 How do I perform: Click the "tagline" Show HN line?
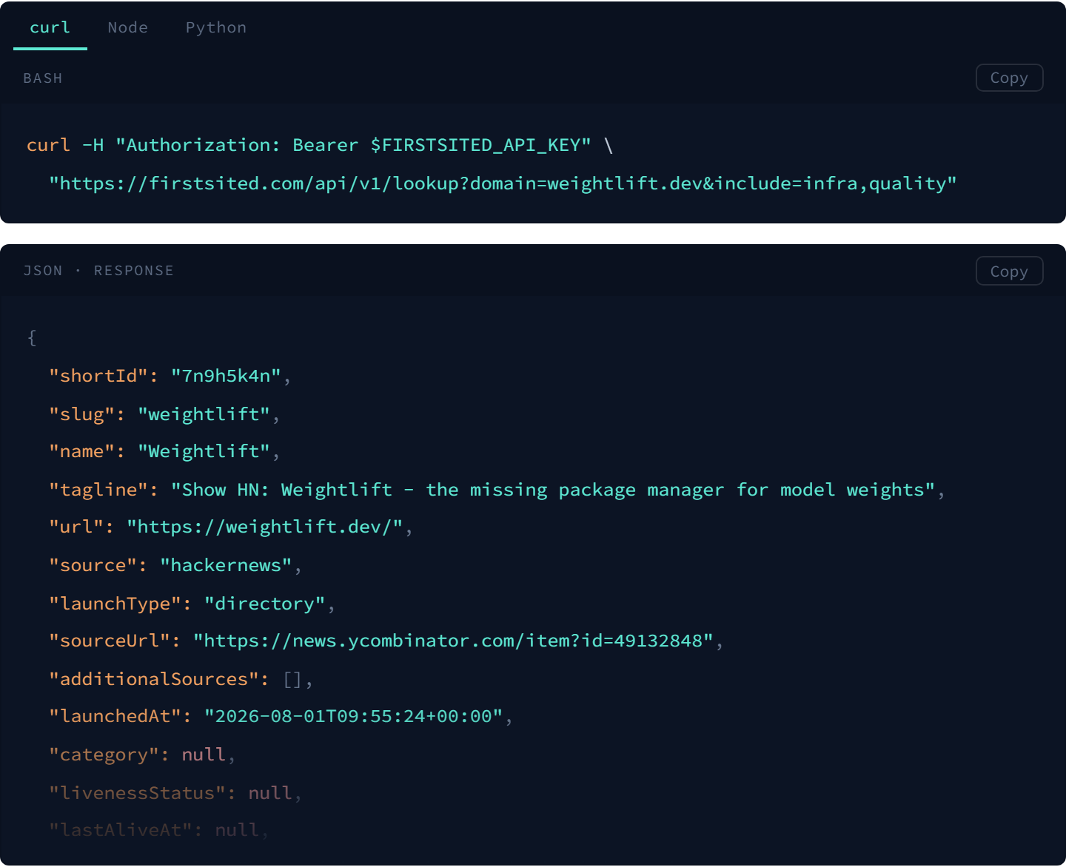(x=497, y=490)
